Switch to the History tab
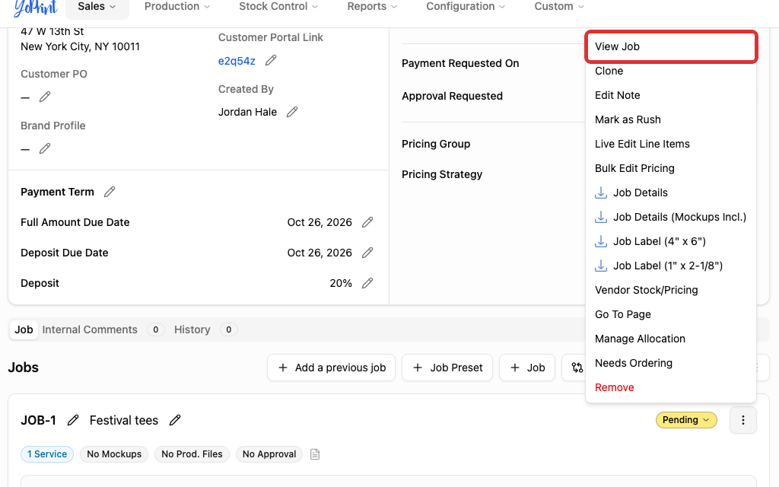The width and height of the screenshot is (779, 487). pos(205,330)
